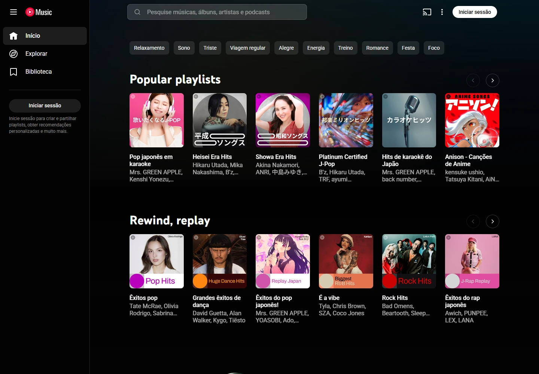The width and height of the screenshot is (539, 374).
Task: Click the Showa Era Hits title
Action: pos(276,157)
